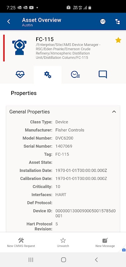
Task: Tap the blue lock badge icon
Action: coord(124,250)
